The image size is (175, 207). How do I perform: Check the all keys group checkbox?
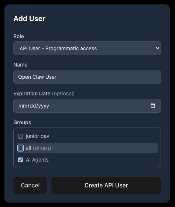20,148
